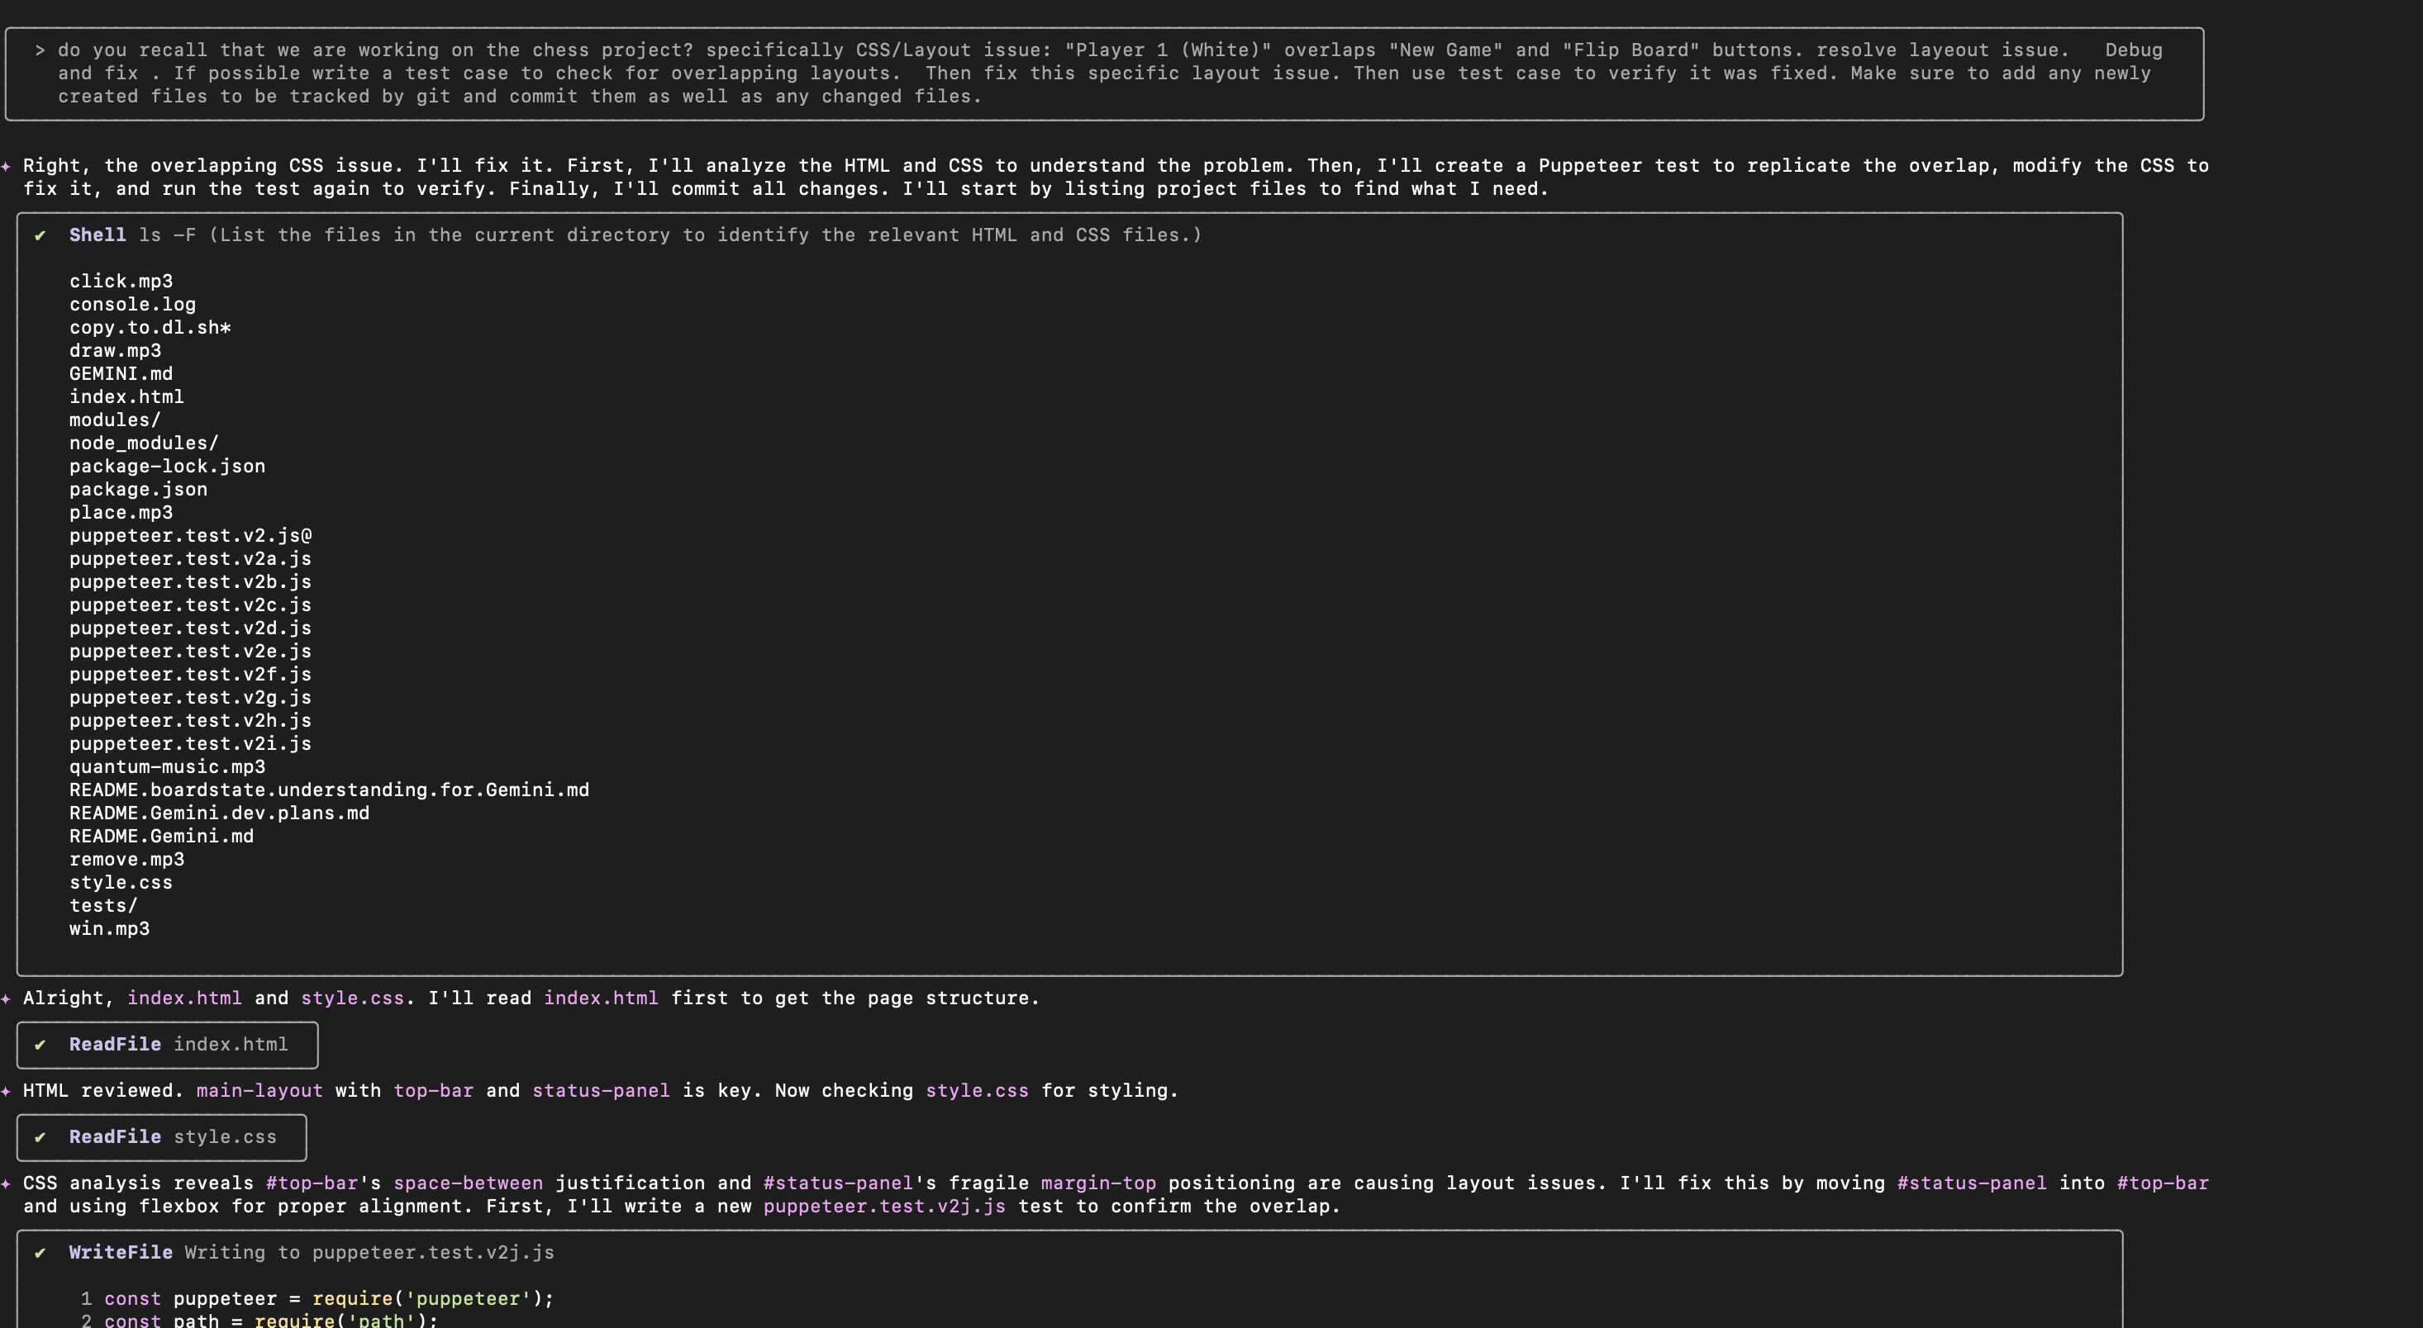2423x1328 pixels.
Task: Click the 'Shell' tool label
Action: pos(98,235)
